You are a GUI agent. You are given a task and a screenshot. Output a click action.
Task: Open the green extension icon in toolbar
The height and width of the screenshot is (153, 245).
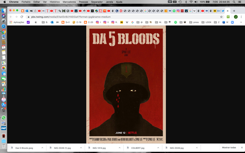click(x=228, y=17)
